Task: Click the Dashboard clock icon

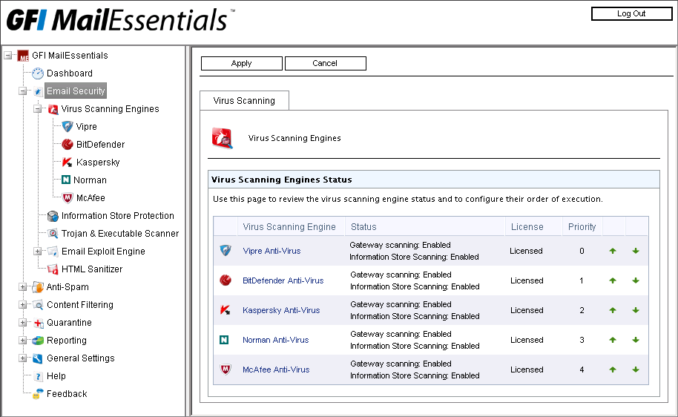Action: pyautogui.click(x=38, y=73)
